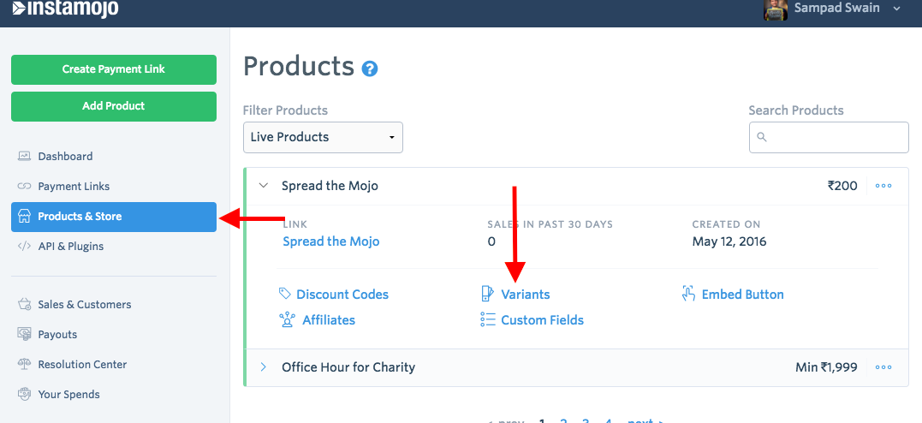This screenshot has height=423, width=922.
Task: Click the Resolution Center scales icon
Action: [24, 364]
